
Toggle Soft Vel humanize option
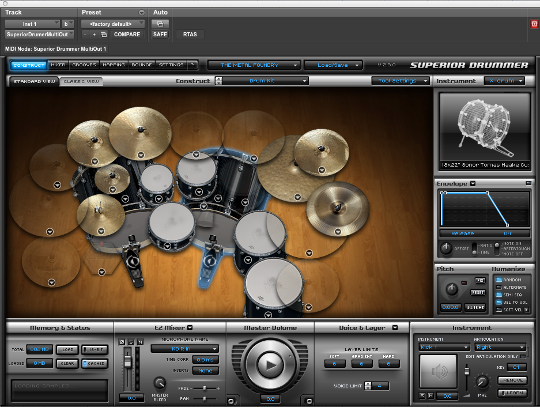click(499, 310)
